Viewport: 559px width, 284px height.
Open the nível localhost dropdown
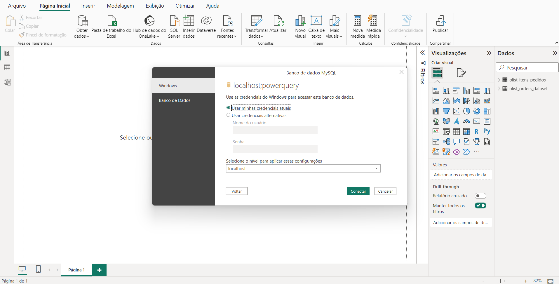pyautogui.click(x=303, y=168)
